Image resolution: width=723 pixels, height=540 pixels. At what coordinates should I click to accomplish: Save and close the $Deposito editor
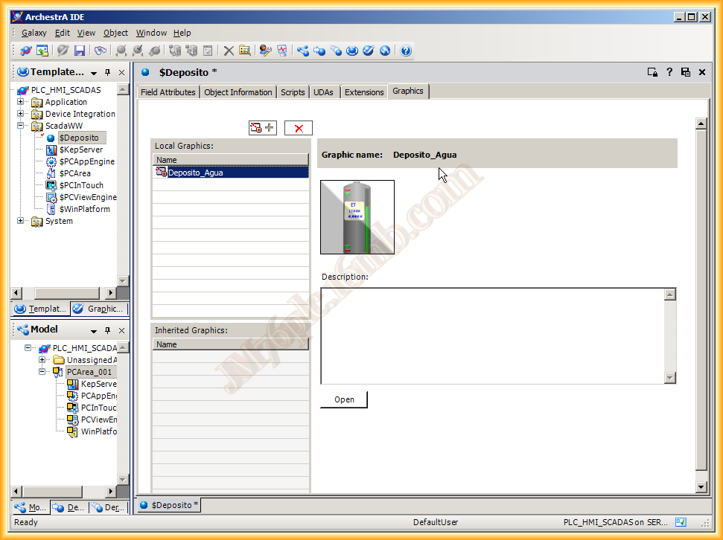tap(686, 72)
